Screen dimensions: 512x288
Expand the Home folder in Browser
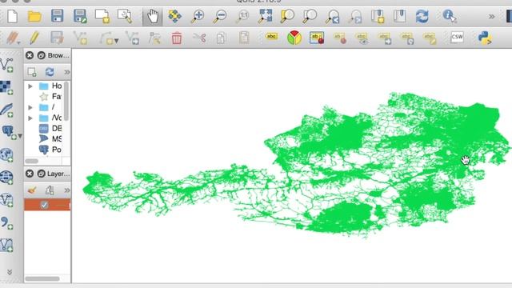click(x=30, y=86)
